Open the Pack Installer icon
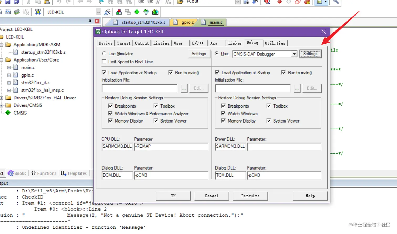The width and height of the screenshot is (397, 234). 155,12
